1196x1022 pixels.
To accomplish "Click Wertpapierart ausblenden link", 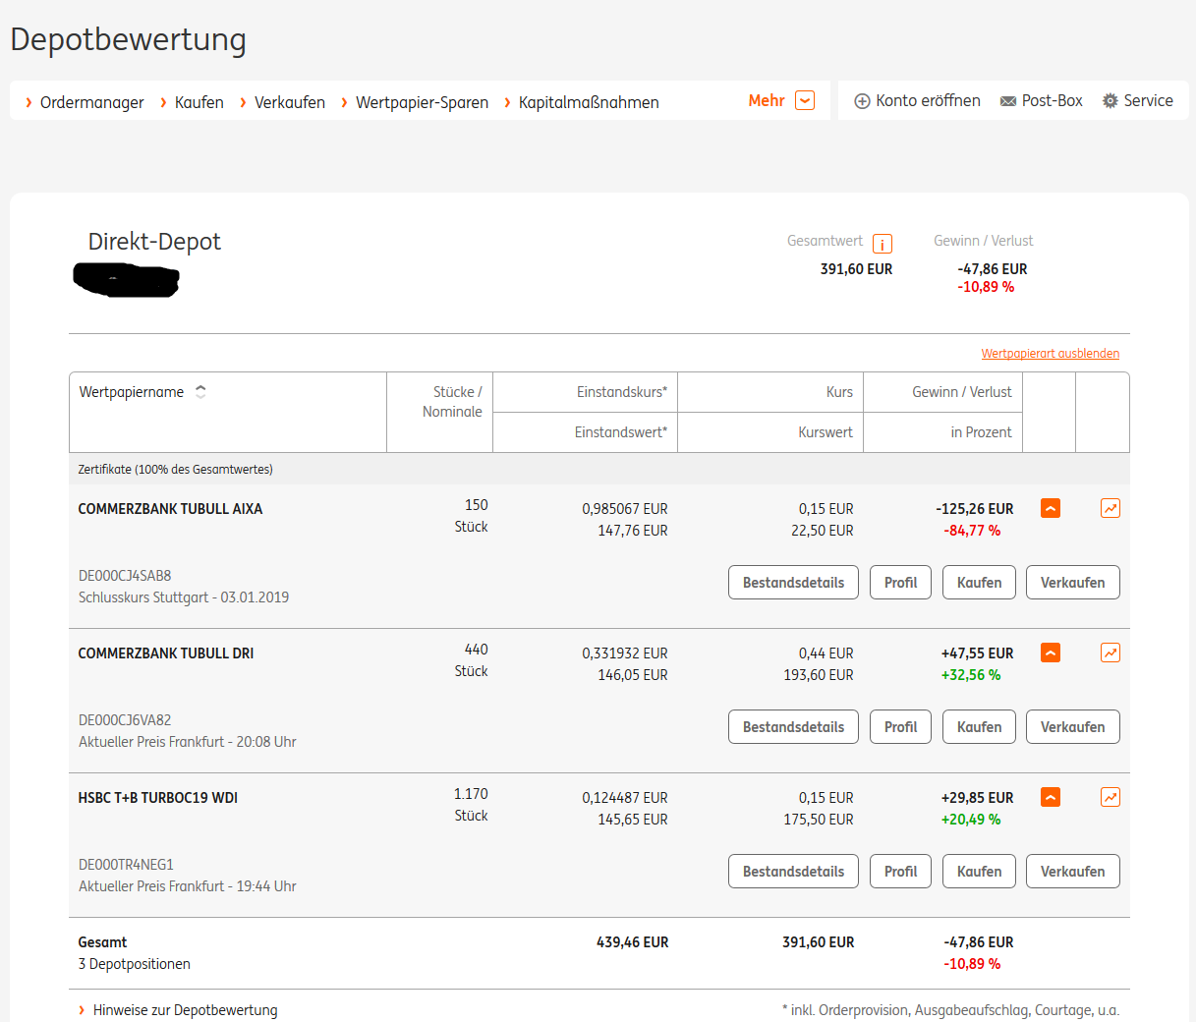I will point(1050,354).
